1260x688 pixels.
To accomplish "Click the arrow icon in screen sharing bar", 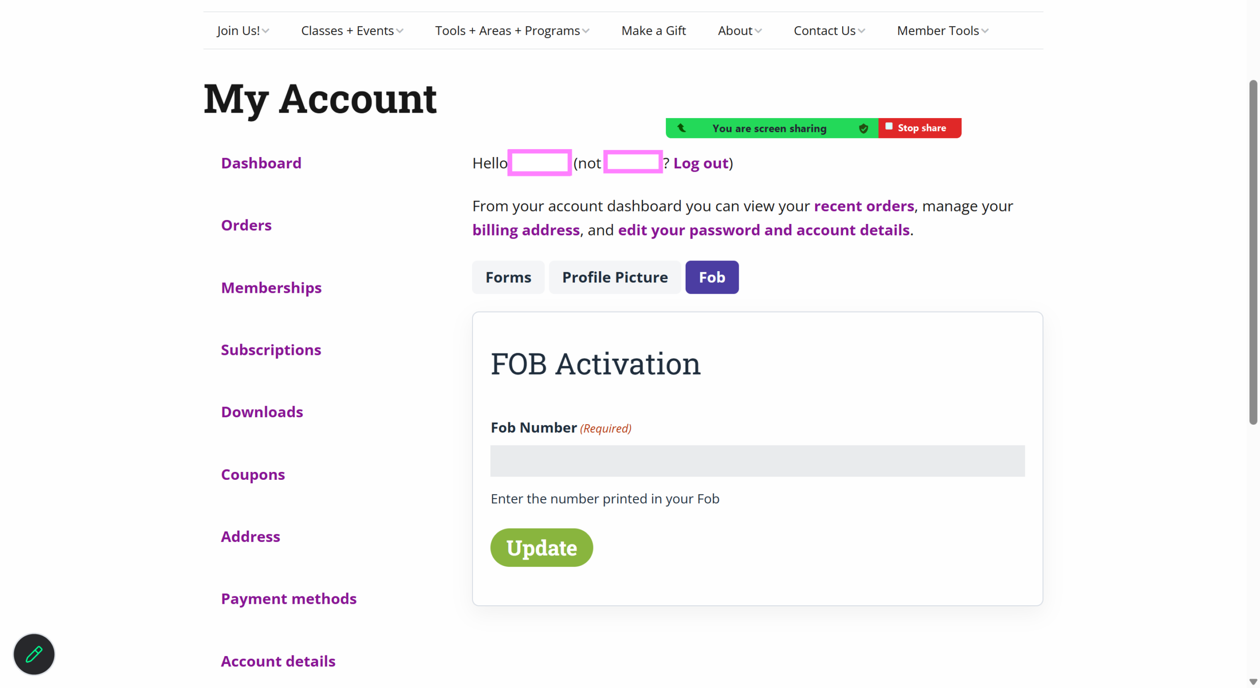I will 681,128.
